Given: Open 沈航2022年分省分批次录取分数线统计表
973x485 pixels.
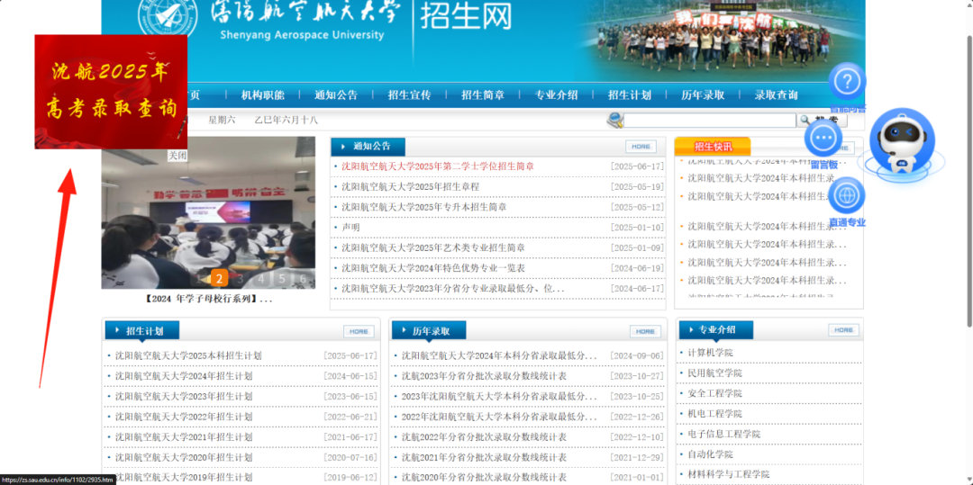Looking at the screenshot, I should coord(484,436).
